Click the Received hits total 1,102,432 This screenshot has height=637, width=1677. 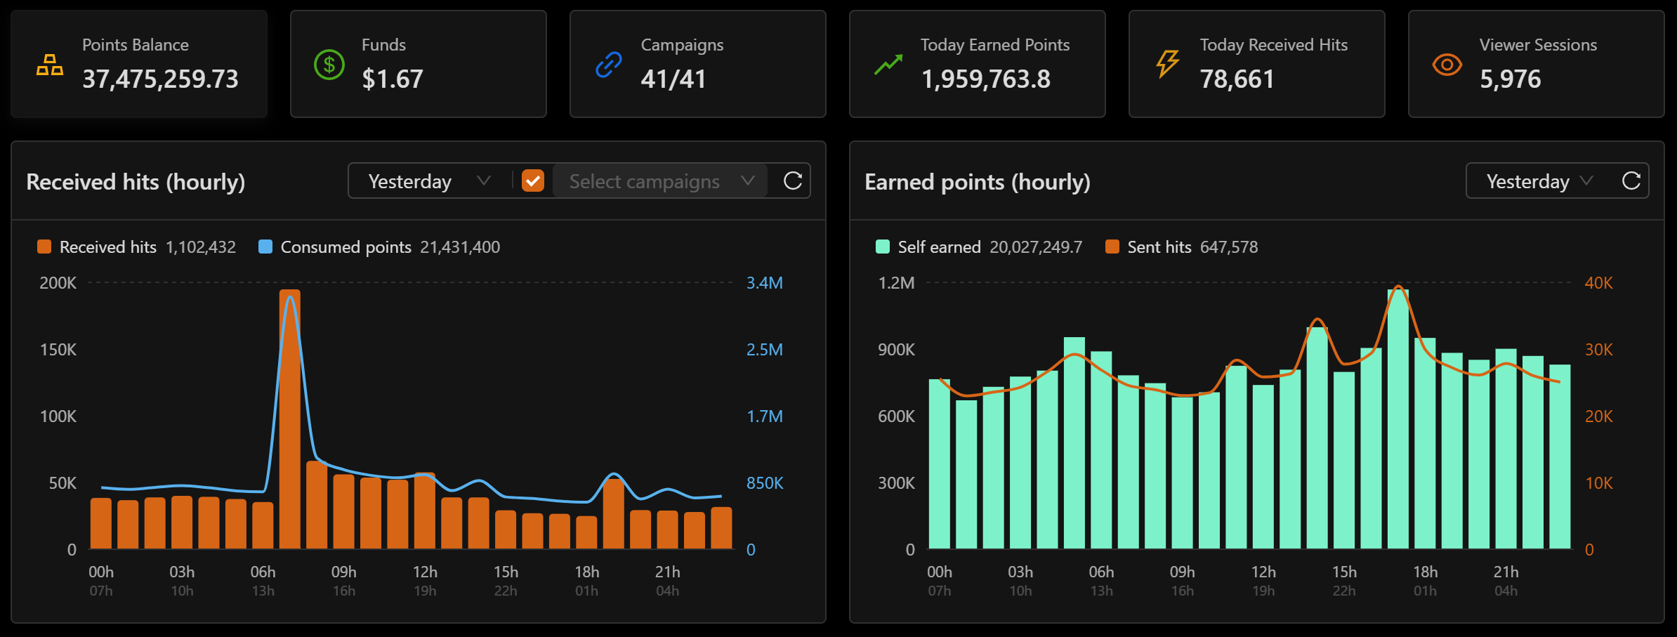(x=201, y=247)
